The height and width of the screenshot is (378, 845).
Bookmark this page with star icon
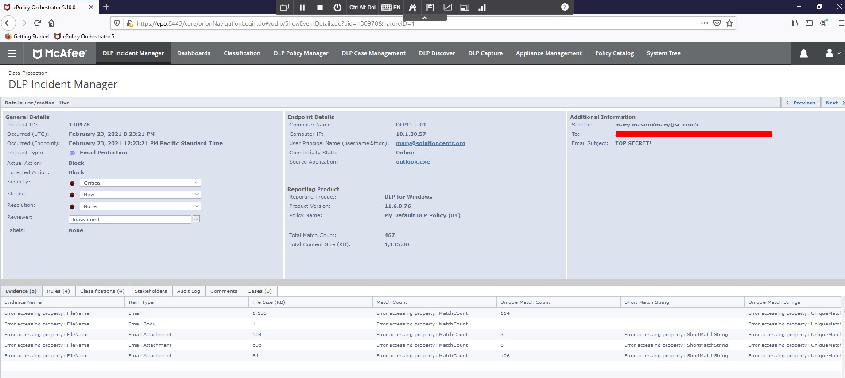coord(729,23)
